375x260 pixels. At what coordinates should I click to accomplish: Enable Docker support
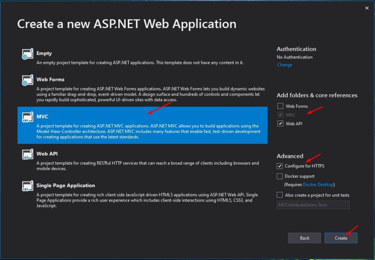[280, 176]
